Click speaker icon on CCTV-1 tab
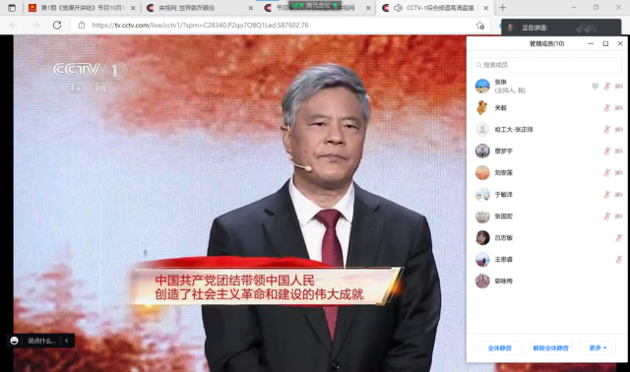The image size is (630, 372). 398,8
